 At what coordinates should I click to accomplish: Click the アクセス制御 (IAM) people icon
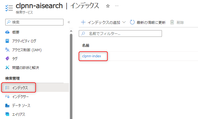[7, 50]
